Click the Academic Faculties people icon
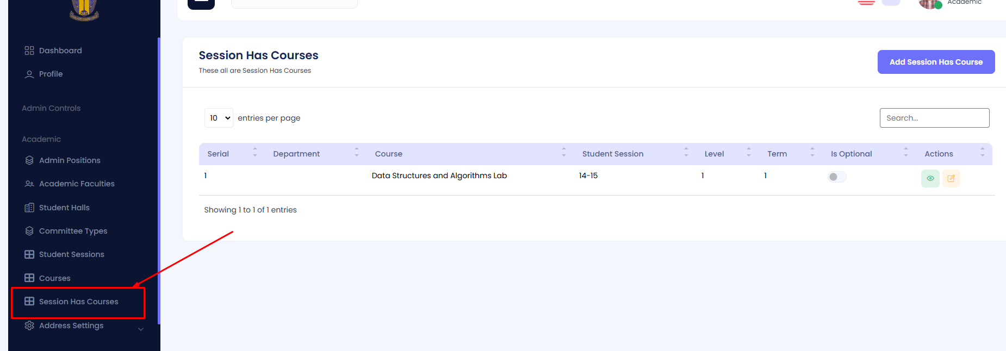The width and height of the screenshot is (1006, 351). point(29,184)
